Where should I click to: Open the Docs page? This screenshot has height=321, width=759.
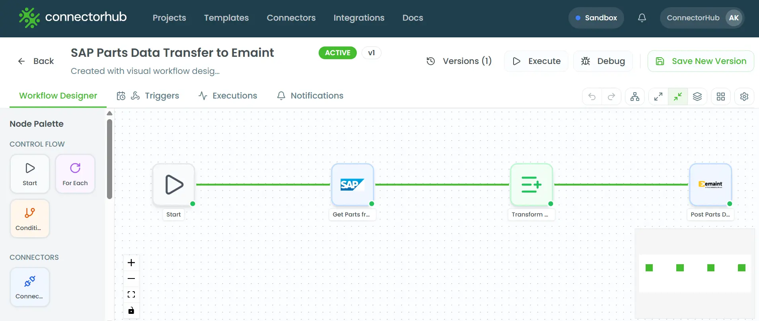(x=413, y=18)
